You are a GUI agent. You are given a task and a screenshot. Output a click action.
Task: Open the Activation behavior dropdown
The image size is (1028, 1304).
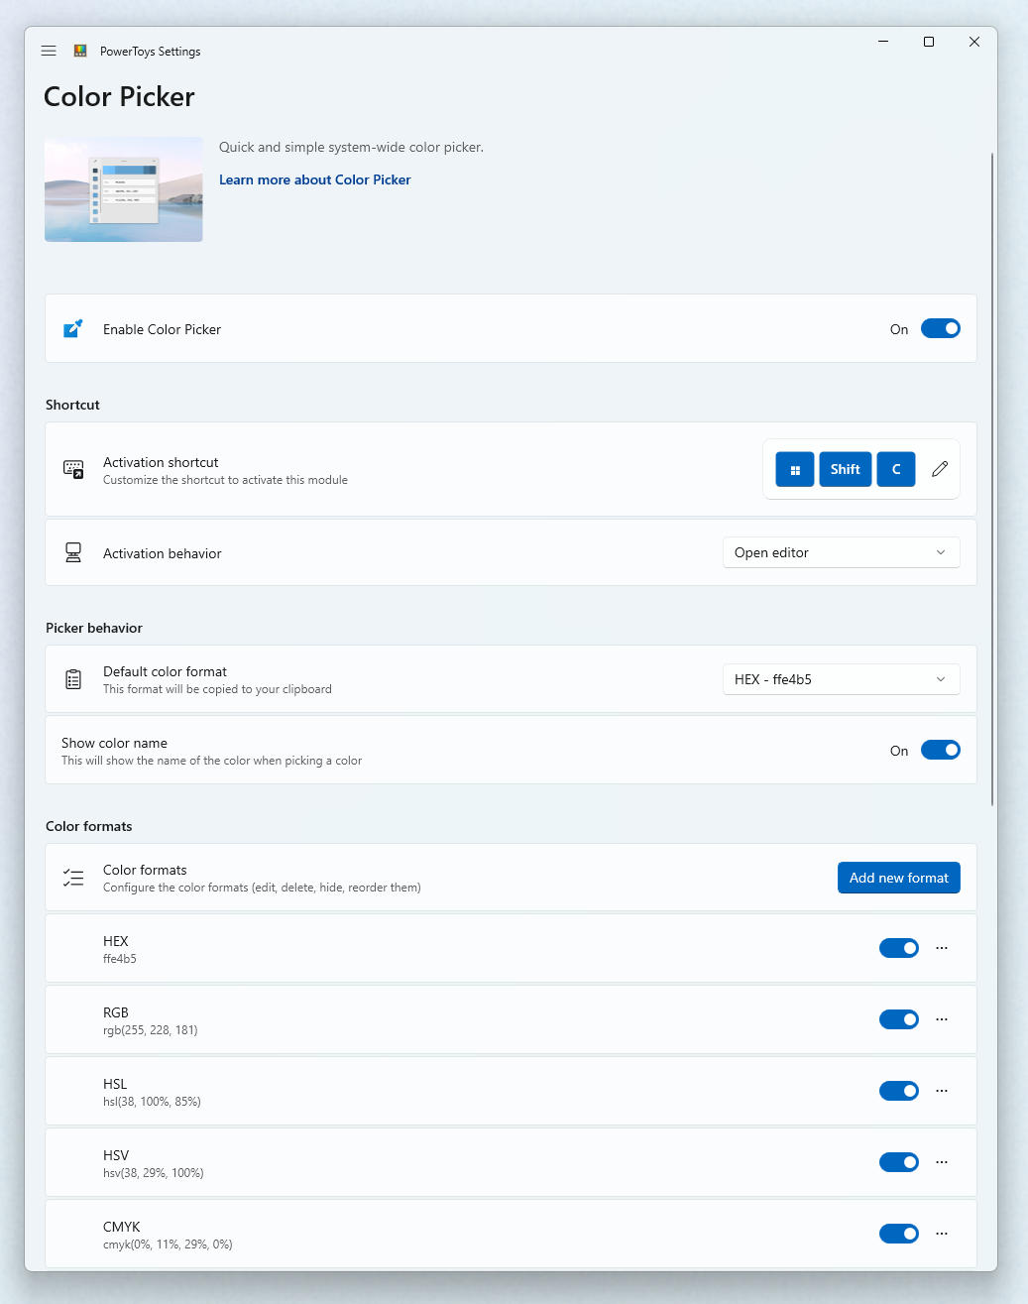pyautogui.click(x=841, y=552)
